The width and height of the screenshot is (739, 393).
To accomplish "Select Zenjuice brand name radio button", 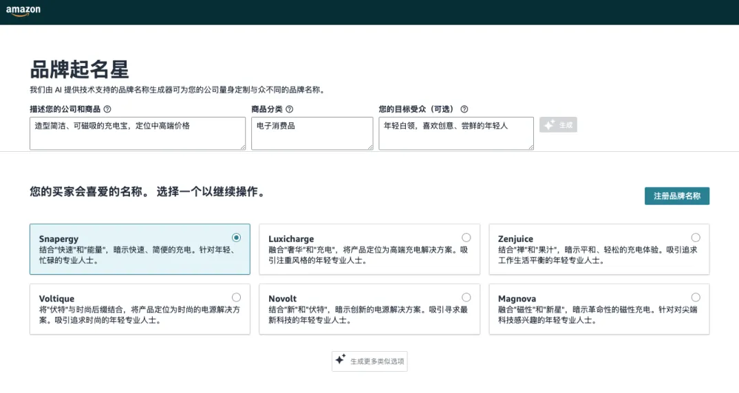I will (696, 238).
